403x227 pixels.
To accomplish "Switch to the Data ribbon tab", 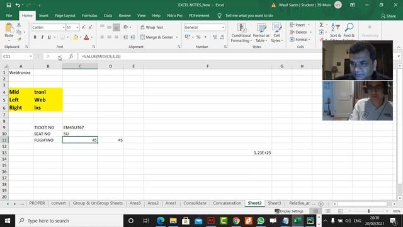I will pyautogui.click(x=108, y=15).
